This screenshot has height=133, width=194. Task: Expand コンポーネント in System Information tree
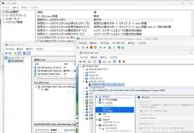tap(4, 19)
